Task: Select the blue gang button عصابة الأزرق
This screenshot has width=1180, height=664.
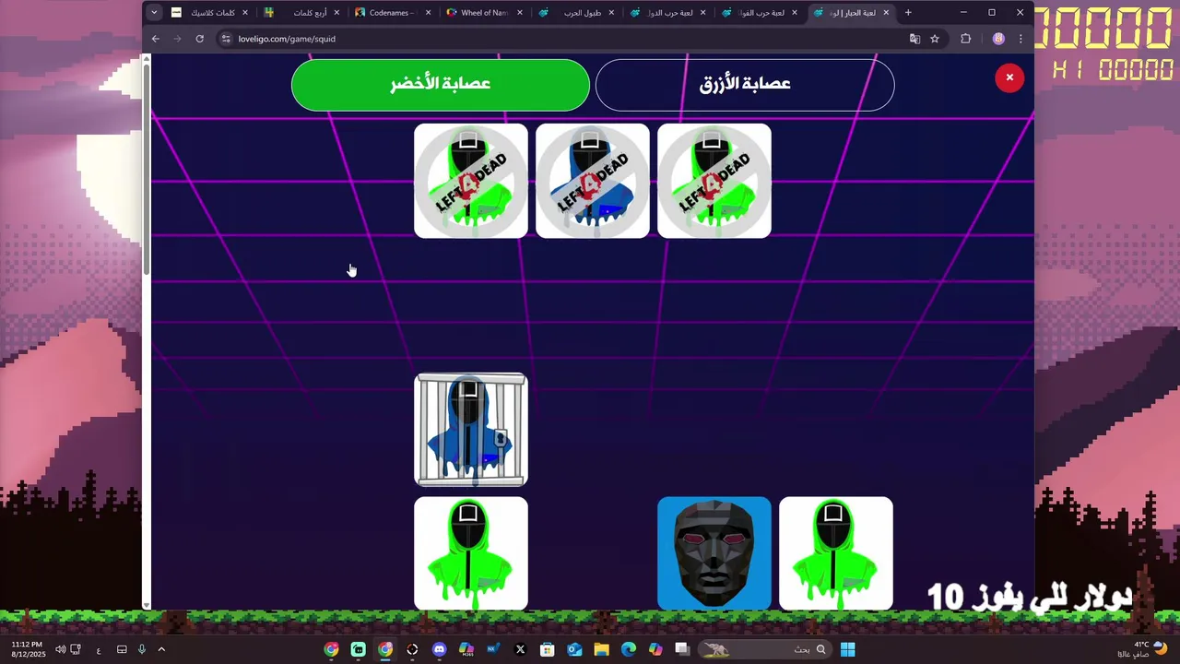Action: (x=745, y=84)
